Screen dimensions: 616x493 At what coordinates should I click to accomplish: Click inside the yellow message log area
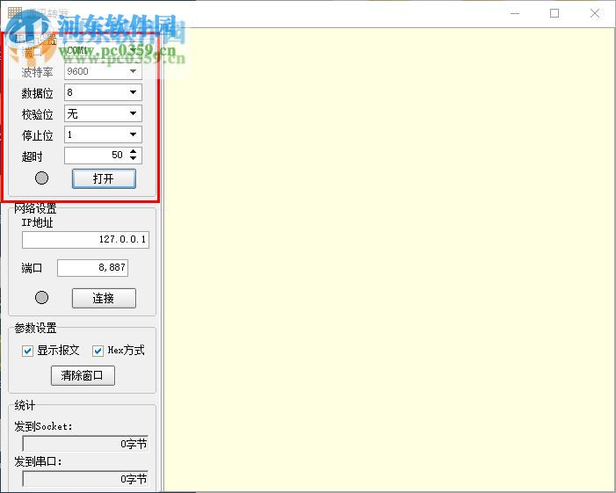[389, 259]
